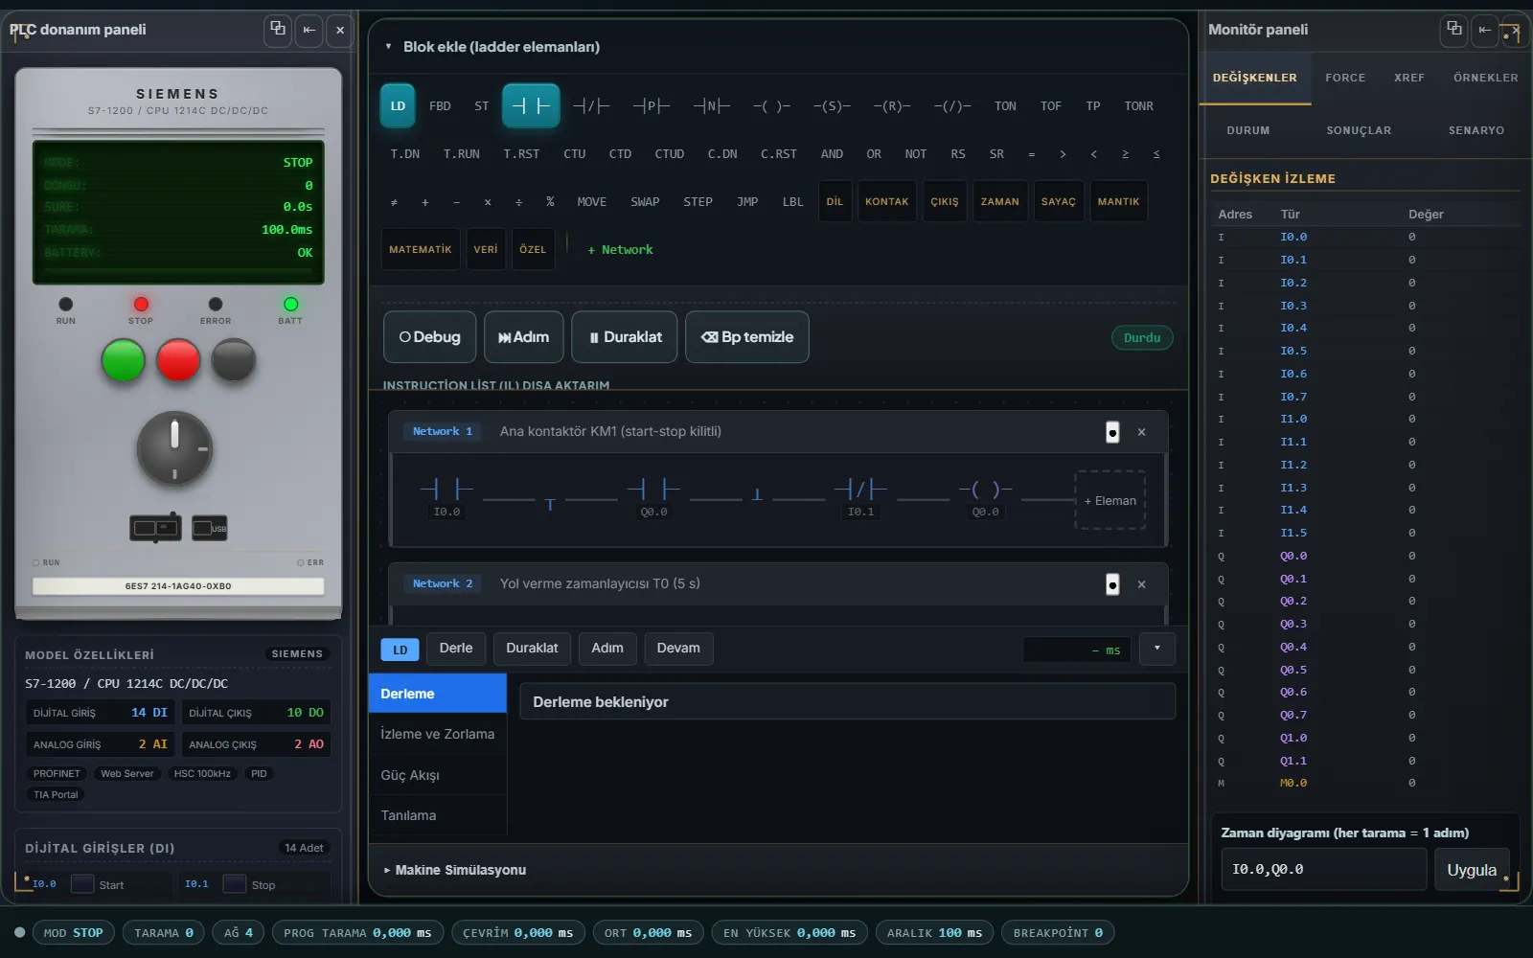The width and height of the screenshot is (1533, 958).
Task: Click the red round button on the PLC
Action: (178, 360)
